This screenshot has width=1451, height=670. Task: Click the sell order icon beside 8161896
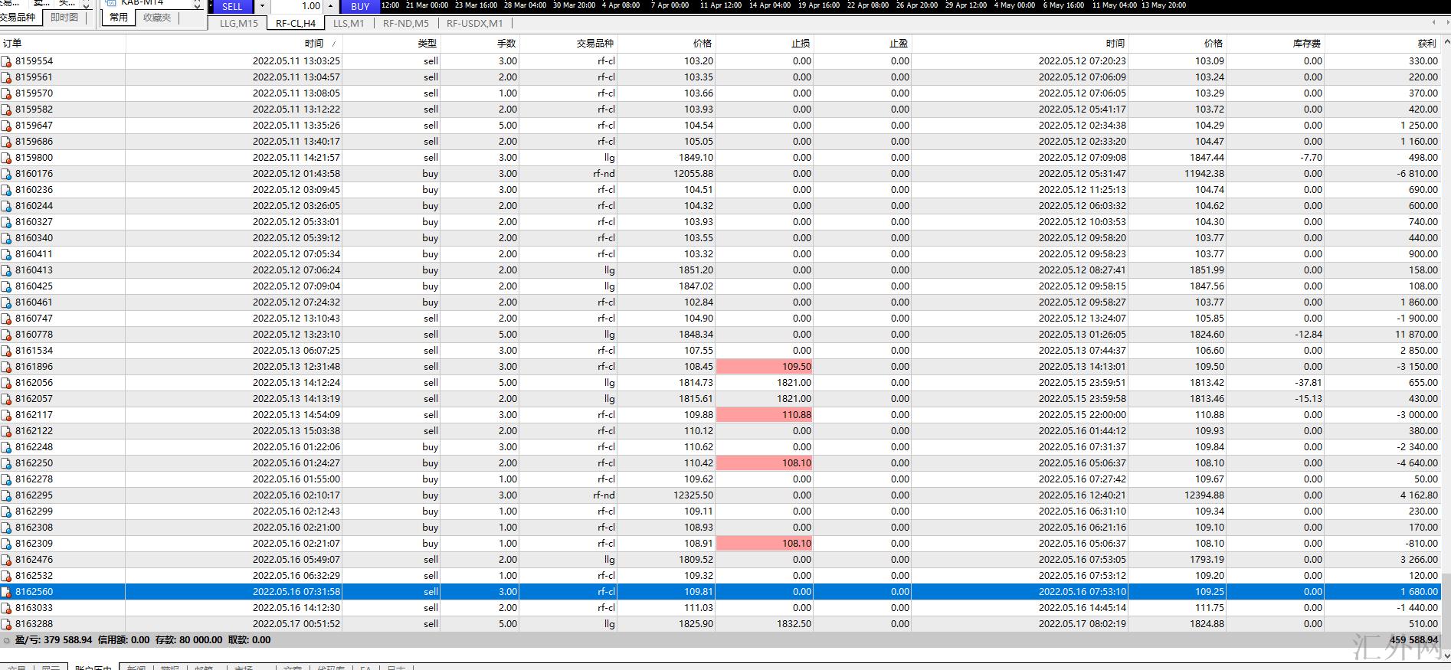[x=7, y=367]
